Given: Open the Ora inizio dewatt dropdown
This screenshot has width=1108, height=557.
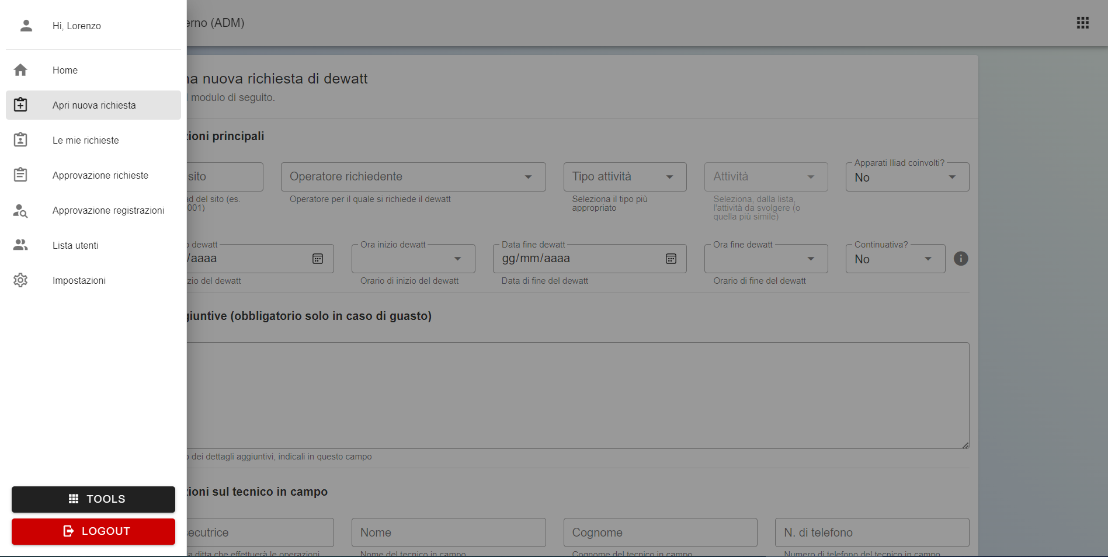Looking at the screenshot, I should [414, 259].
